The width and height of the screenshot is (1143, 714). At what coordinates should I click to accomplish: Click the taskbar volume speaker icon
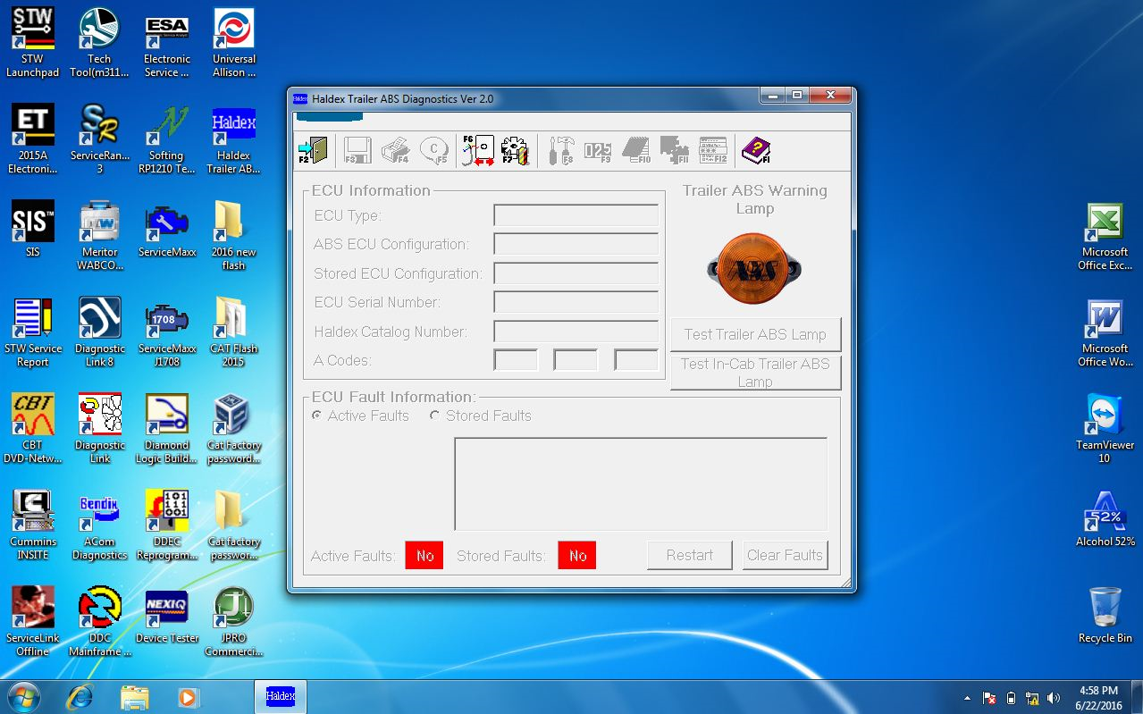pos(1054,697)
